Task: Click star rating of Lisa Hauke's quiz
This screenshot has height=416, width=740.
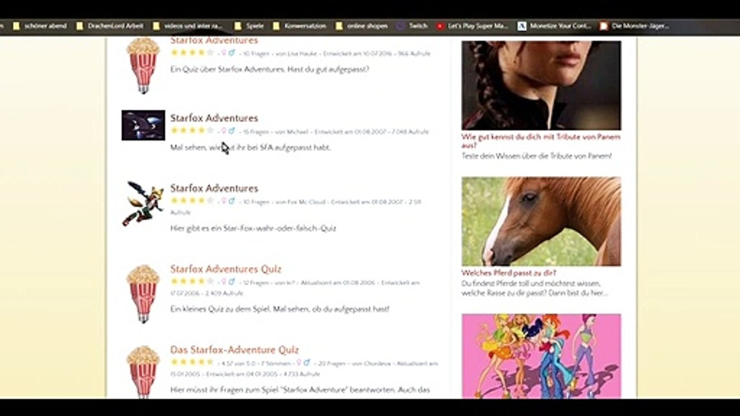Action: pyautogui.click(x=192, y=53)
